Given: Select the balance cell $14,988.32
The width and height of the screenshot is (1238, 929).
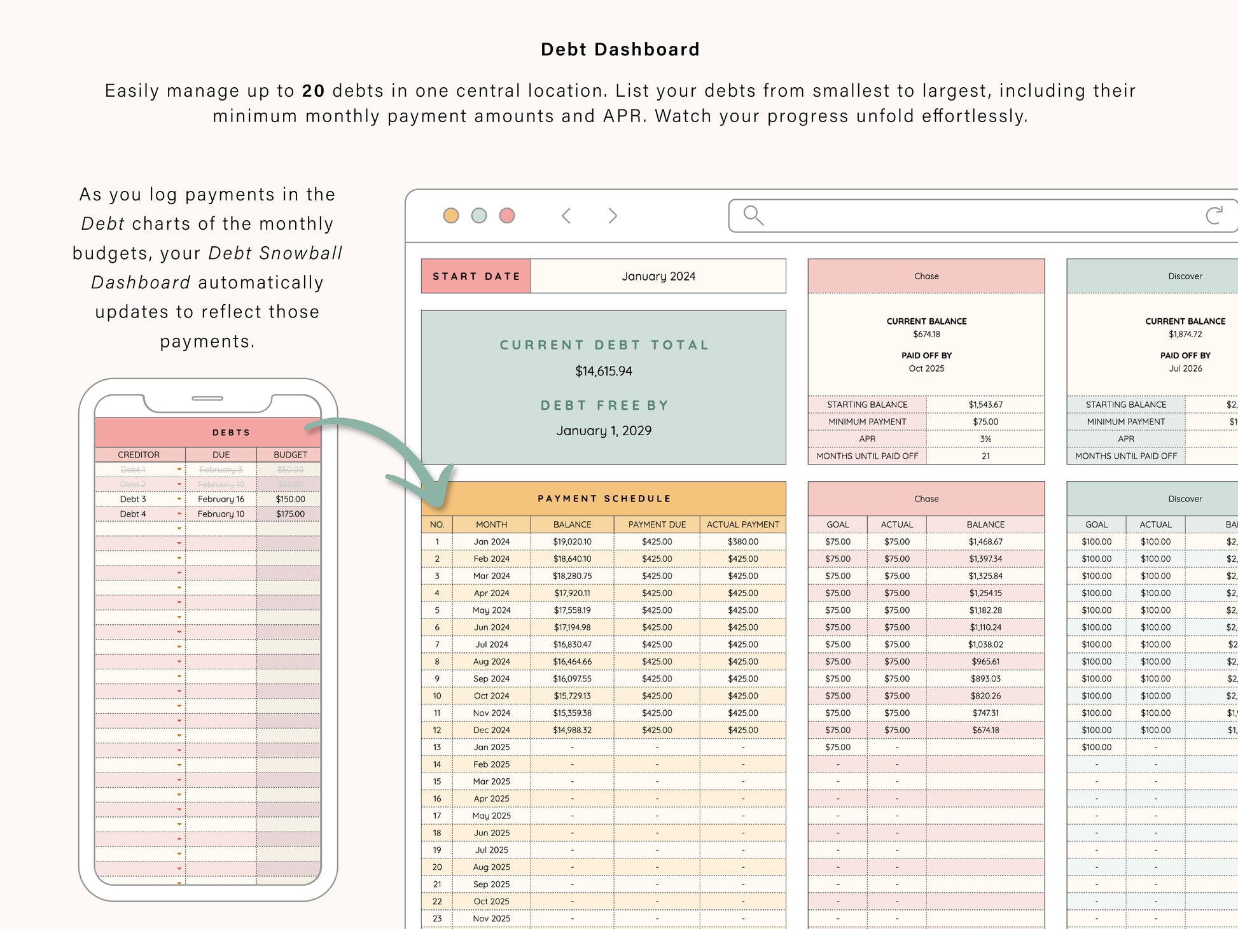Looking at the screenshot, I should tap(573, 730).
